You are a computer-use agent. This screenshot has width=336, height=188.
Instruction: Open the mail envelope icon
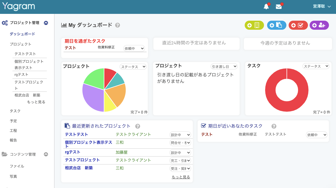[x=279, y=7]
